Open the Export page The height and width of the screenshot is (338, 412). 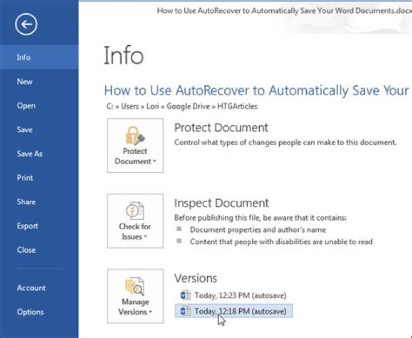(39, 226)
